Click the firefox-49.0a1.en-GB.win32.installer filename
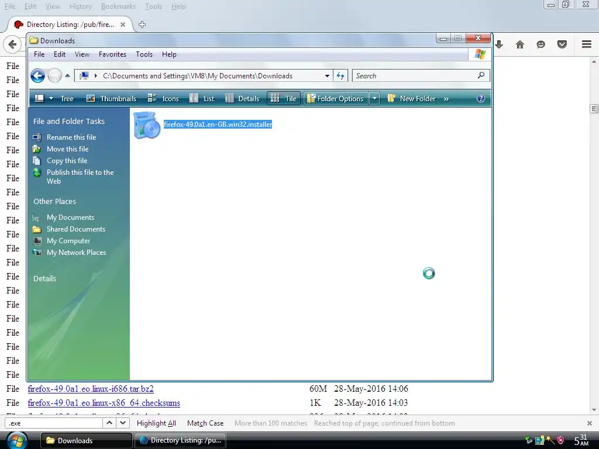The width and height of the screenshot is (599, 449). 218,124
